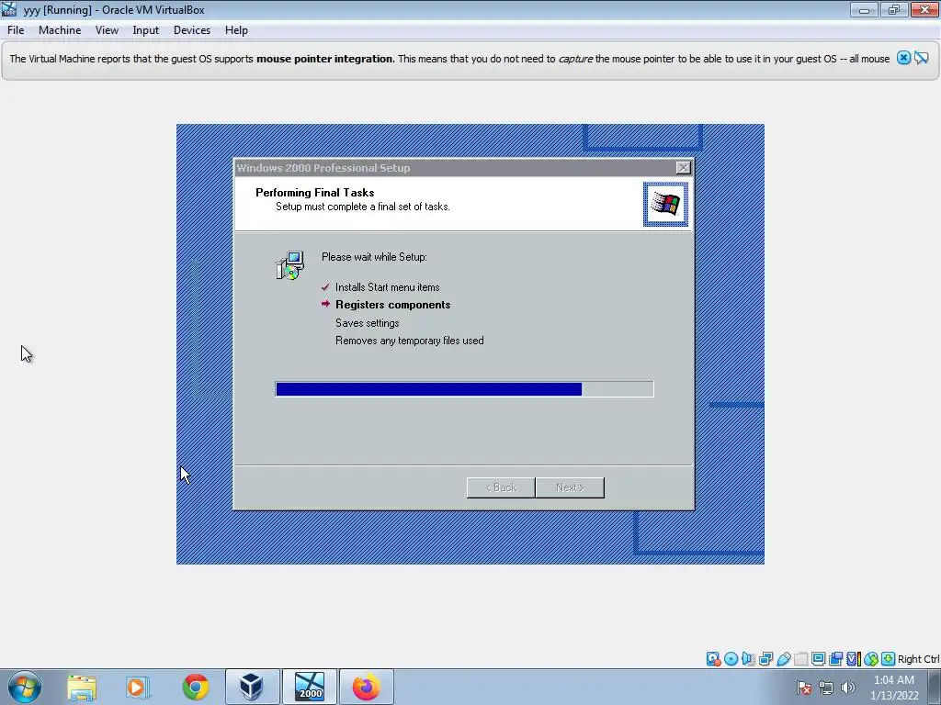Image resolution: width=941 pixels, height=705 pixels.
Task: Click the recording status icon
Action: [x=835, y=659]
